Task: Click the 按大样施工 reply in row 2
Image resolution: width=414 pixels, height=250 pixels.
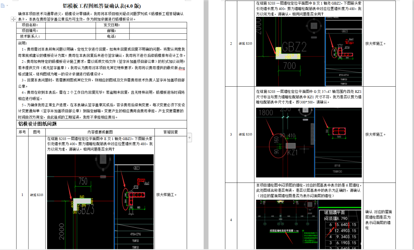Action: click(x=375, y=43)
